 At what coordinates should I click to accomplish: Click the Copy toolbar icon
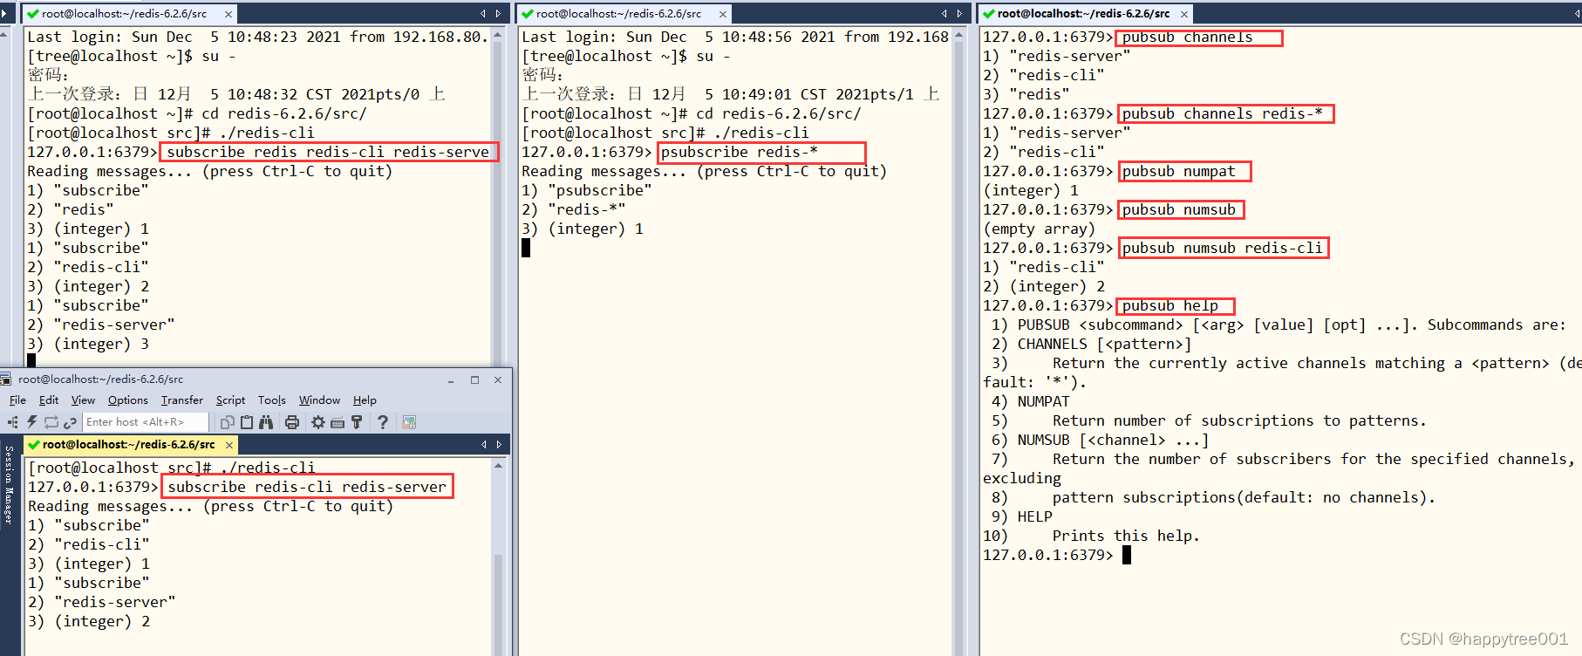[x=228, y=422]
